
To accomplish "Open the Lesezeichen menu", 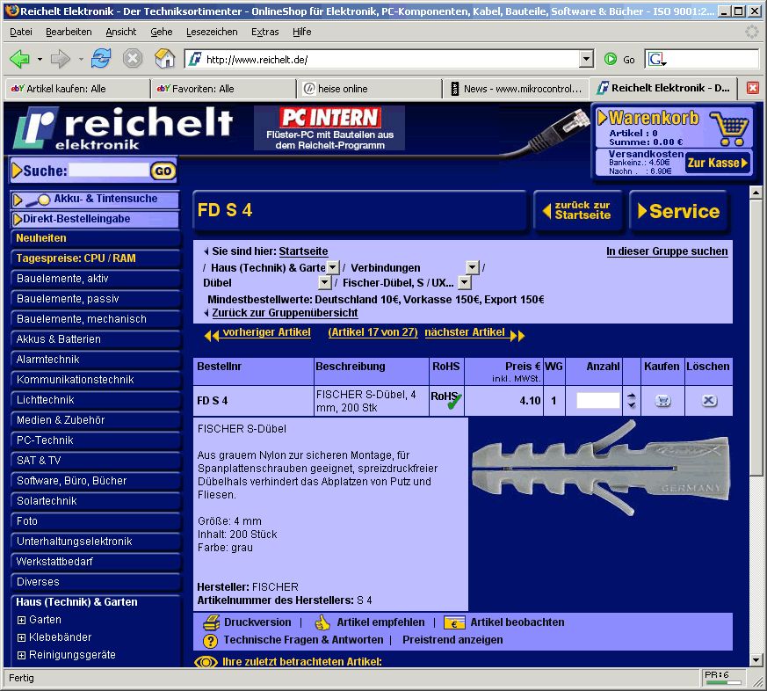I will (x=211, y=32).
